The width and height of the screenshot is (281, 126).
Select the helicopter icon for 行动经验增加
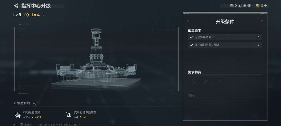point(18,115)
